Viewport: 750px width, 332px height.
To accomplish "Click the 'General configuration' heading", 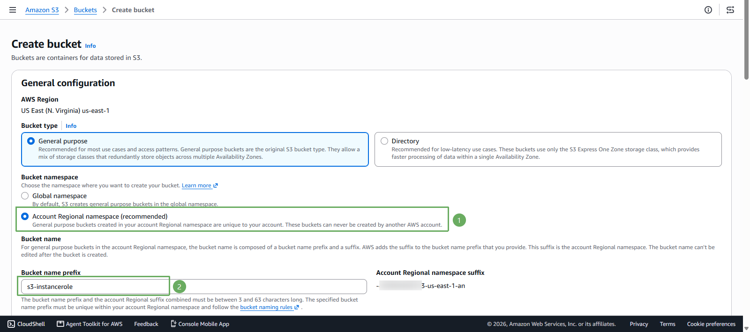I will coord(68,83).
